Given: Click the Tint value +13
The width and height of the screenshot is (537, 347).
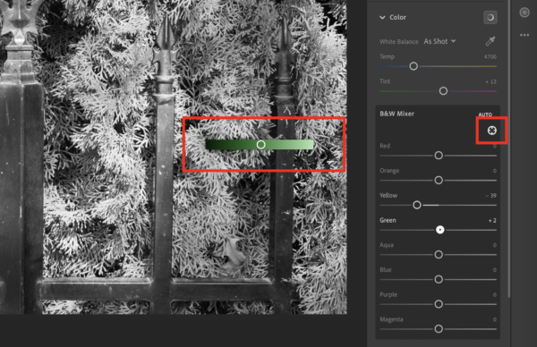Looking at the screenshot, I should pyautogui.click(x=490, y=81).
